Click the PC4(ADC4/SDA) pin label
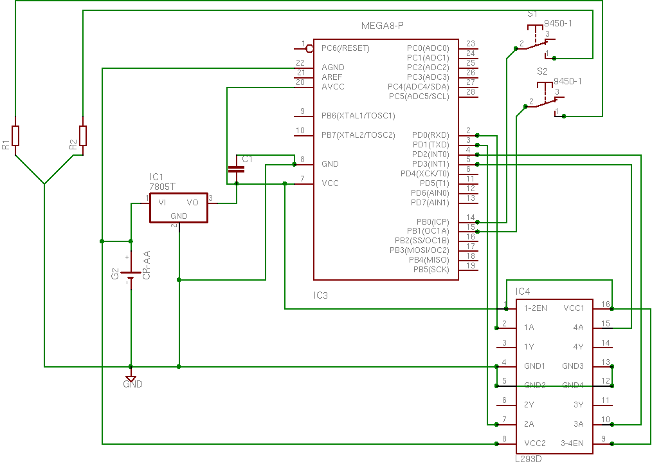This screenshot has height=466, width=652. pyautogui.click(x=419, y=87)
